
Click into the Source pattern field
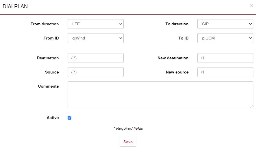pos(96,72)
